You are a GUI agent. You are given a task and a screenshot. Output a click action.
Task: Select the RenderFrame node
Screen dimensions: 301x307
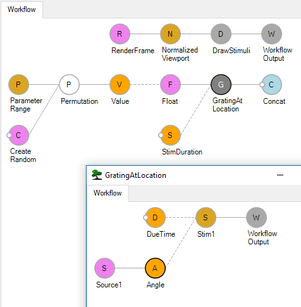coord(120,34)
